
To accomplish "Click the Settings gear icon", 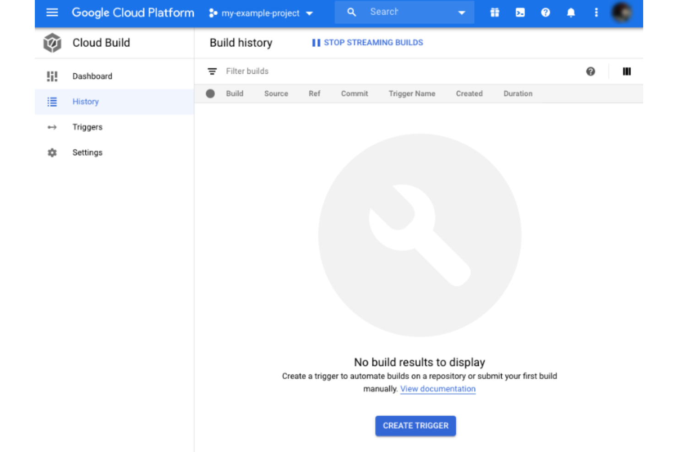I will [52, 152].
